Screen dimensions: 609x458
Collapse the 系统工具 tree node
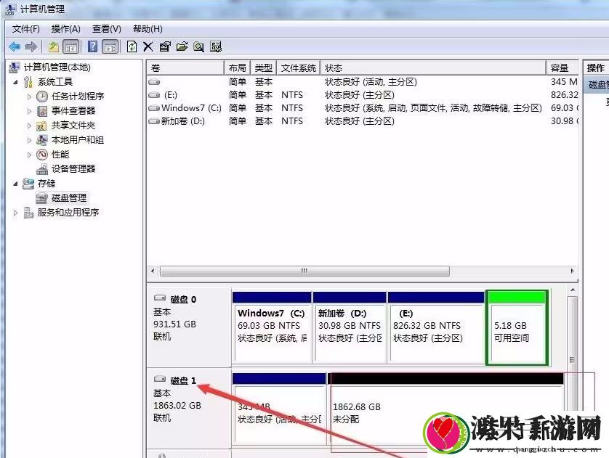tap(15, 82)
